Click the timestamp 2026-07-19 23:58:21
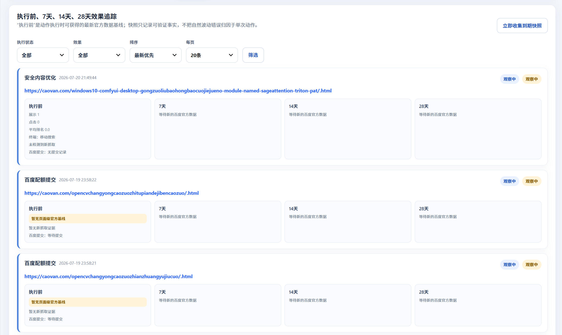This screenshot has height=335, width=562. pyautogui.click(x=78, y=263)
